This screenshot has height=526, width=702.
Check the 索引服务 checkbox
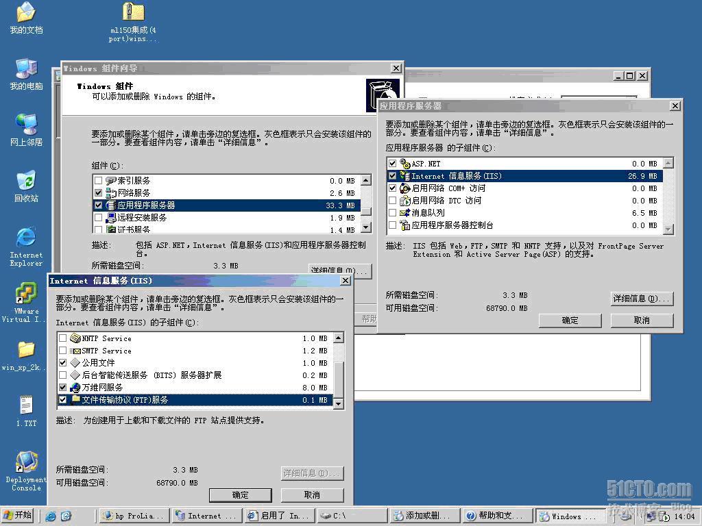point(99,181)
